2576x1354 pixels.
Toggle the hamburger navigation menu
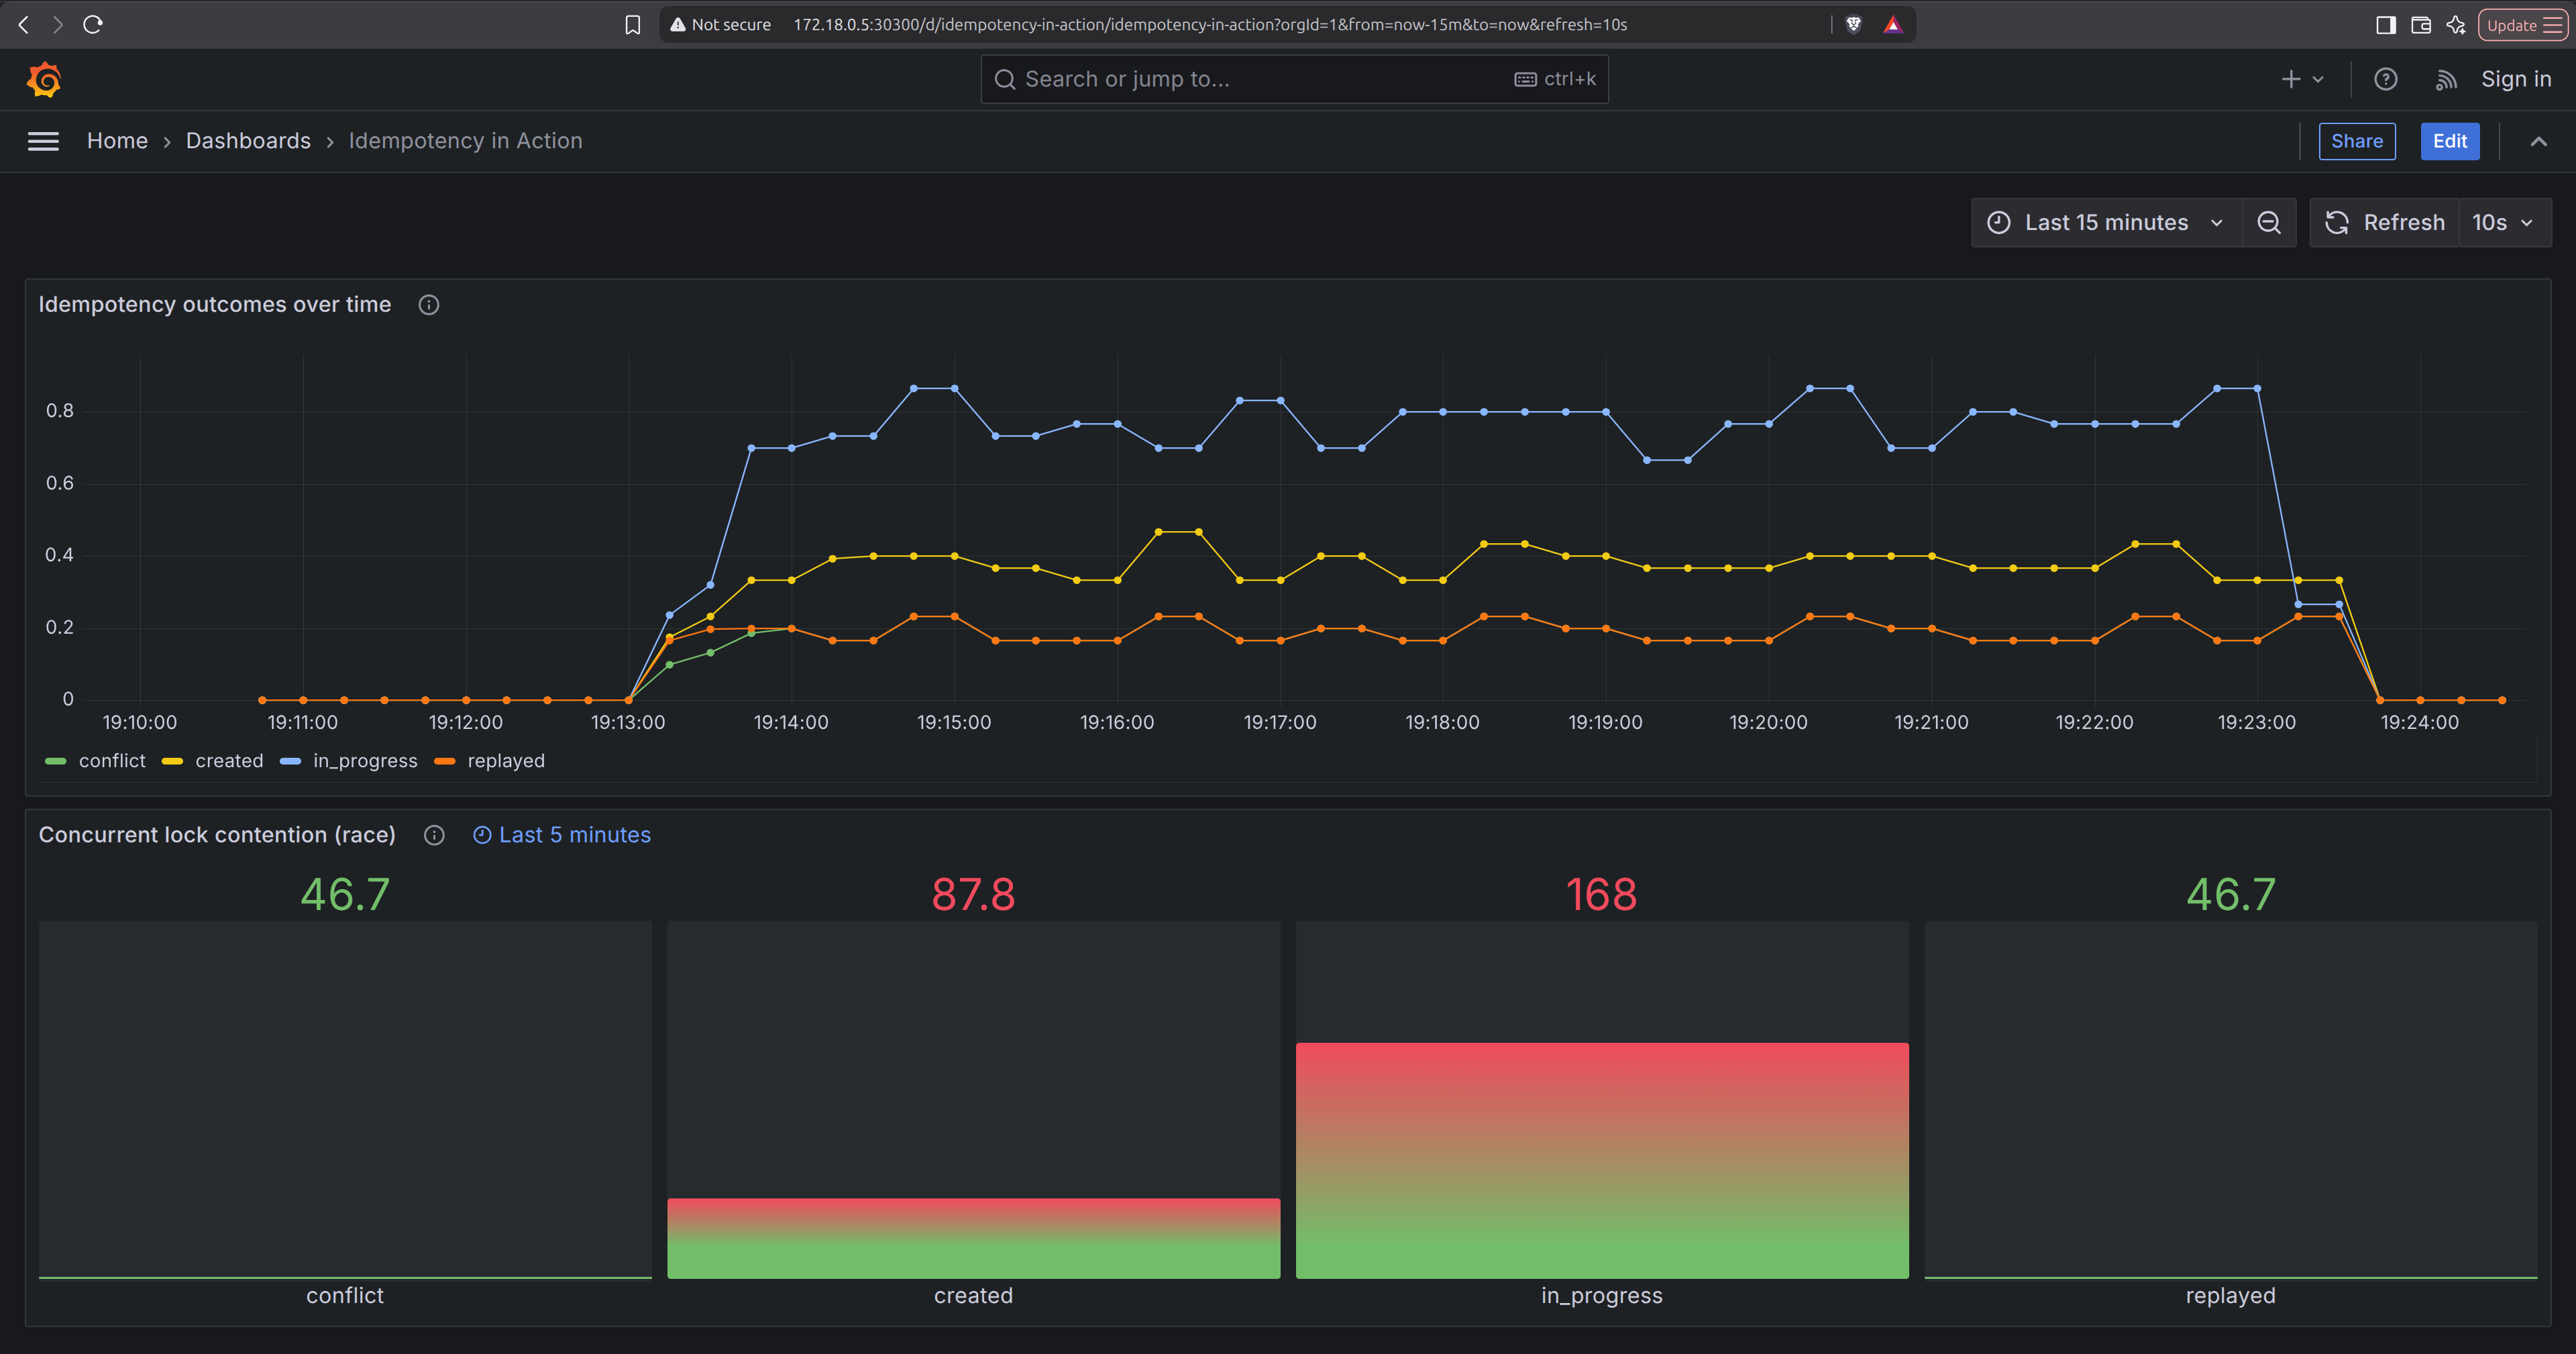click(x=43, y=141)
